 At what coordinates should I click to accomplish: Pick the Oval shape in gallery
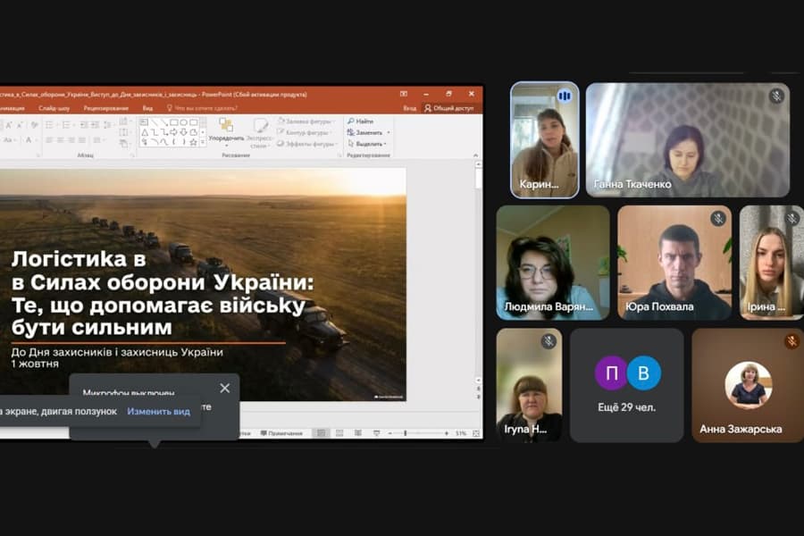tap(183, 122)
